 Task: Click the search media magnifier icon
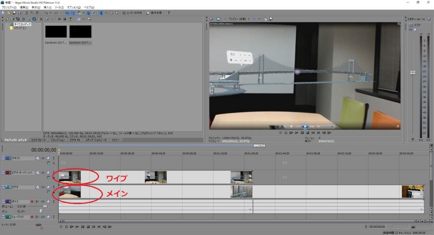89,19
